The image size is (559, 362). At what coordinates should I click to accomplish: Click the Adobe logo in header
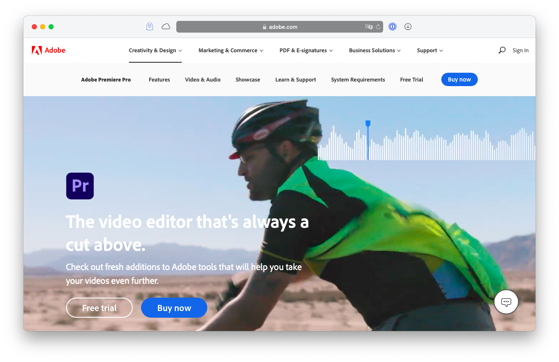click(x=49, y=51)
